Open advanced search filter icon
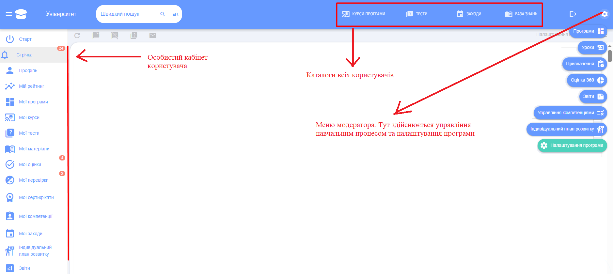Image resolution: width=613 pixels, height=274 pixels. point(175,14)
